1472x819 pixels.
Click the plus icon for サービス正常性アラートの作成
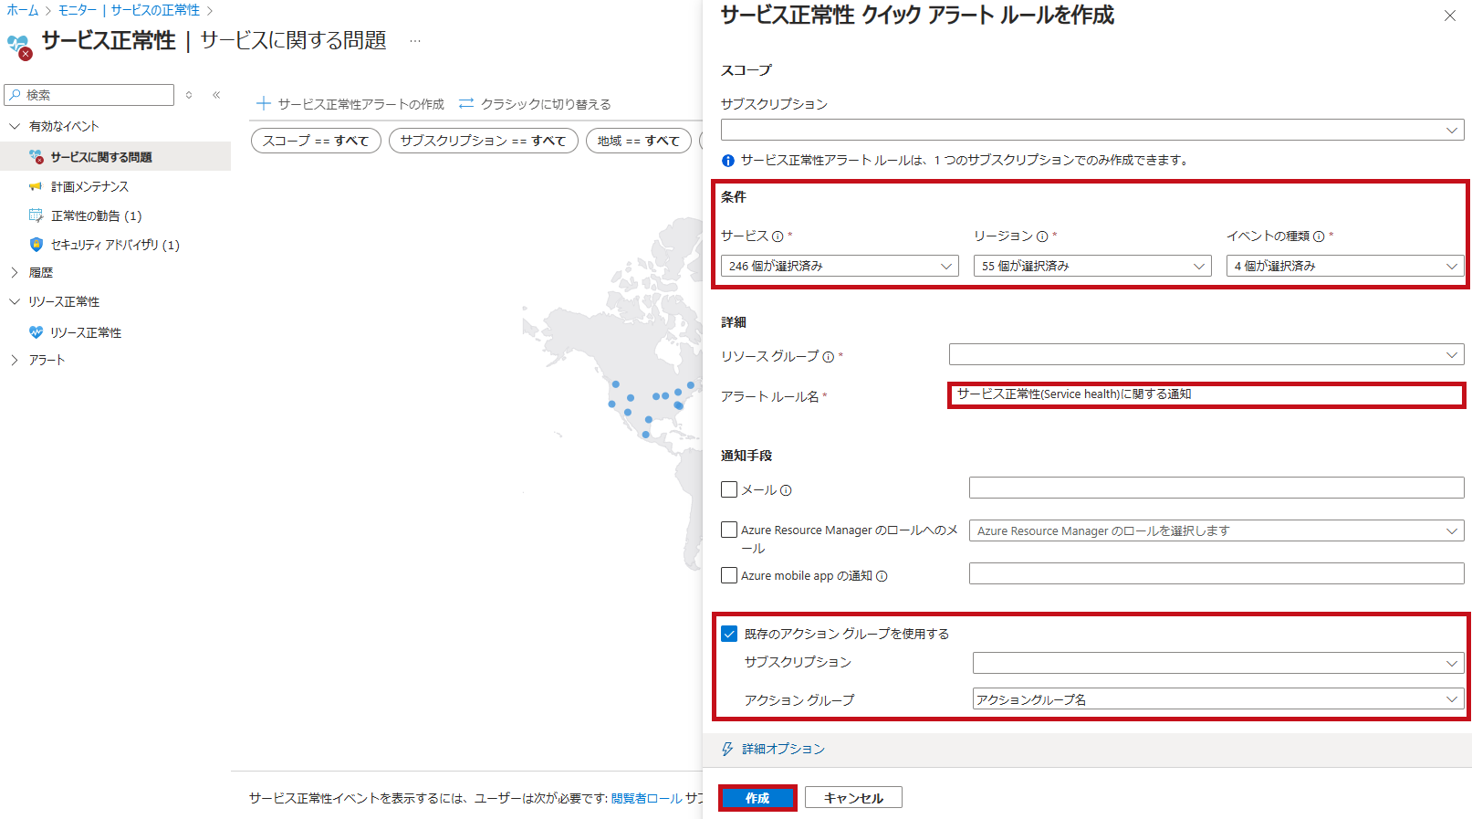point(264,104)
